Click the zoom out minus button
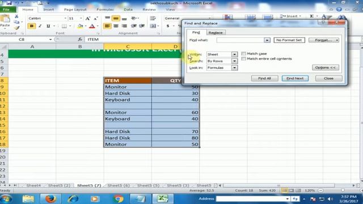 click(x=320, y=190)
